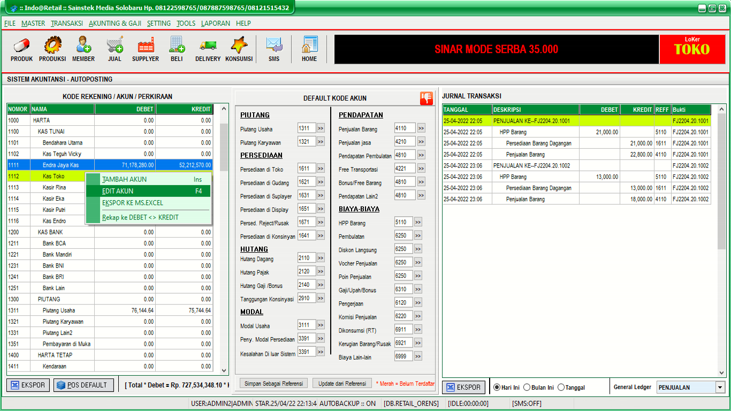Open the SUPPLYER factory icon

point(146,45)
